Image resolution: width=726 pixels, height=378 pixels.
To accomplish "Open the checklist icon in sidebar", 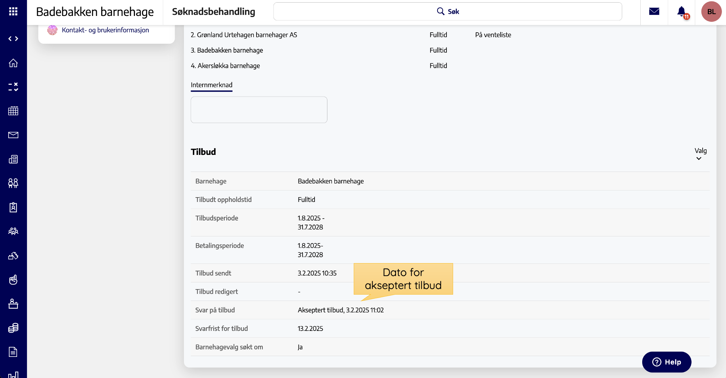I will click(x=13, y=87).
